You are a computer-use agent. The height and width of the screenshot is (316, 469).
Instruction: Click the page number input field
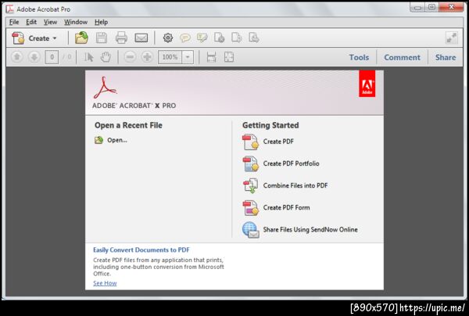click(x=52, y=57)
